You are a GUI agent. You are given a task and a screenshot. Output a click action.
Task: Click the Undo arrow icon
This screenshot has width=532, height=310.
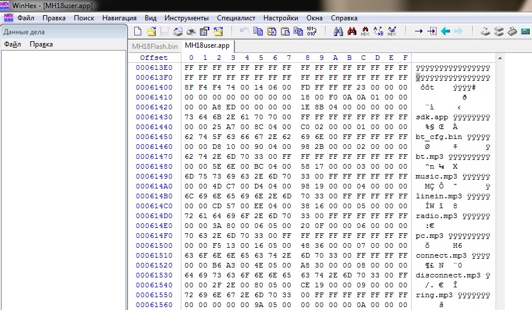[244, 31]
